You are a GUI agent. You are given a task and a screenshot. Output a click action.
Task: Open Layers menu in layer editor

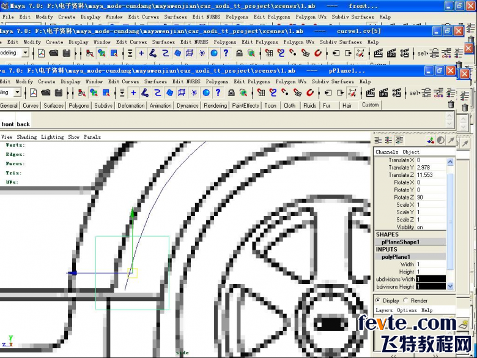[x=384, y=310]
